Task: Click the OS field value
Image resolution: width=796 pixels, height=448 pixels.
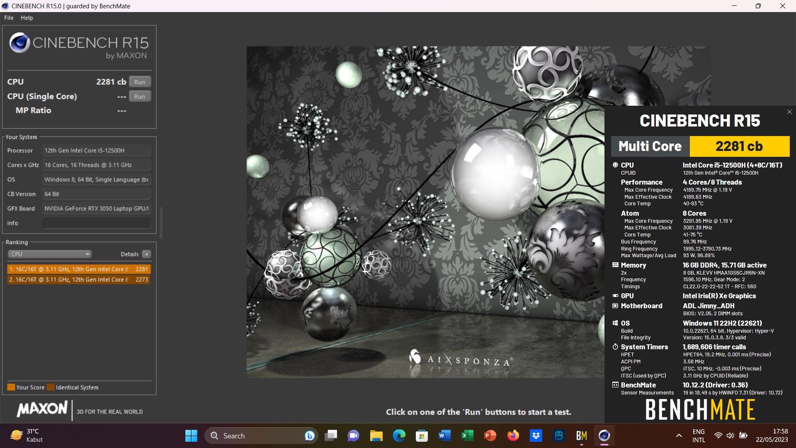Action: coord(96,180)
